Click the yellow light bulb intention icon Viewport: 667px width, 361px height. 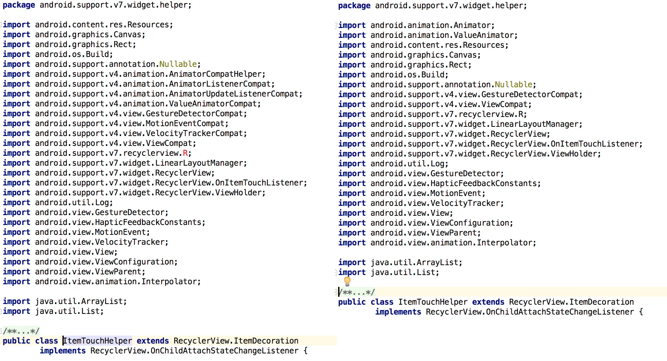coord(347,281)
